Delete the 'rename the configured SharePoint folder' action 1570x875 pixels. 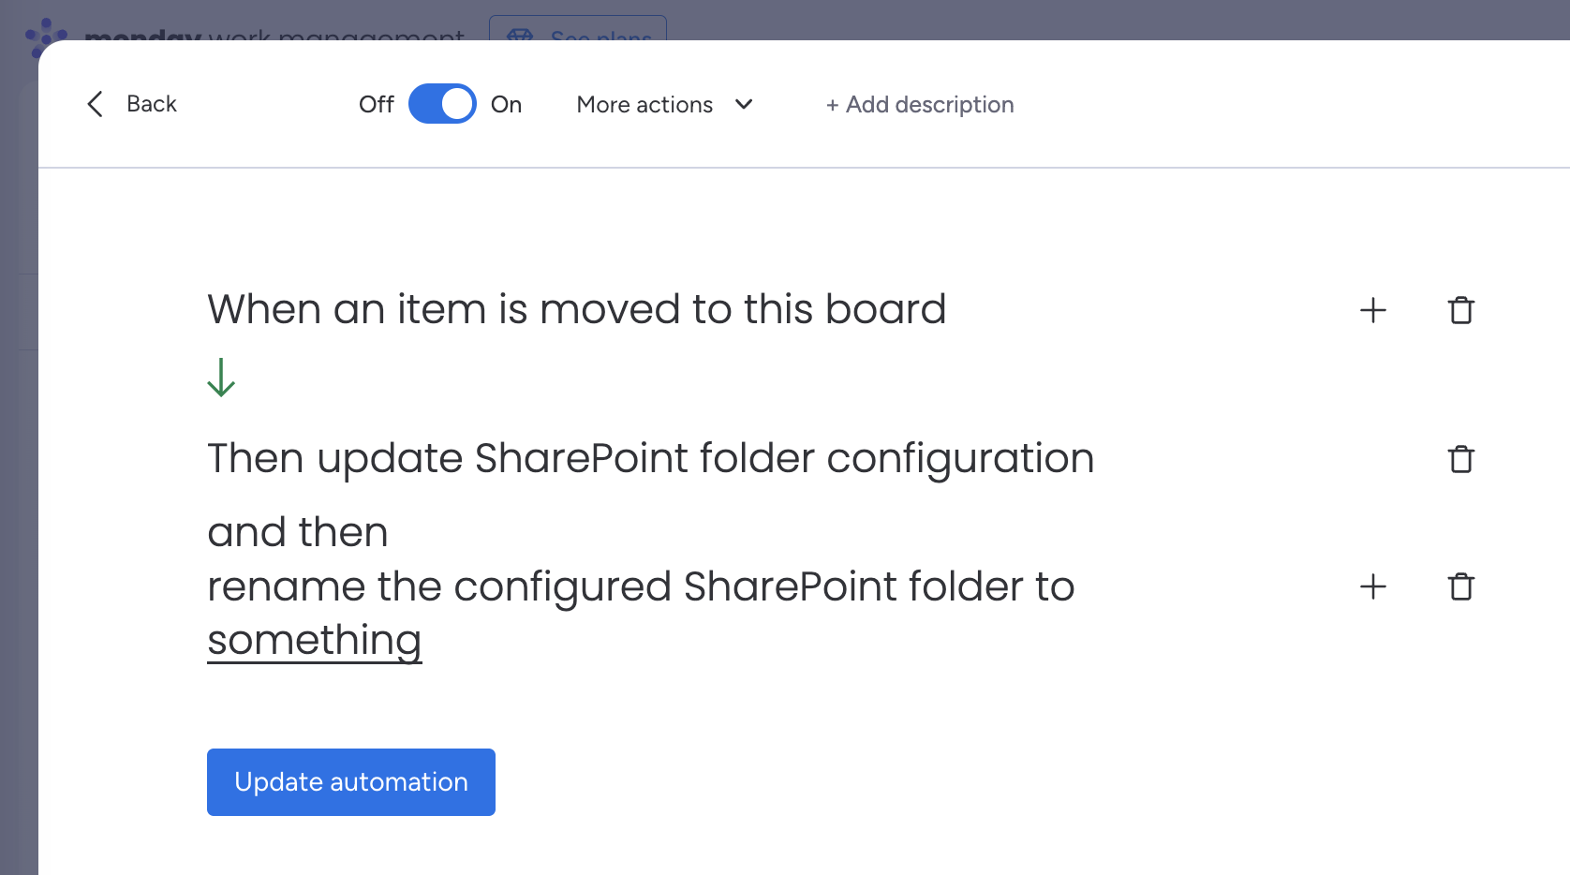click(x=1460, y=586)
